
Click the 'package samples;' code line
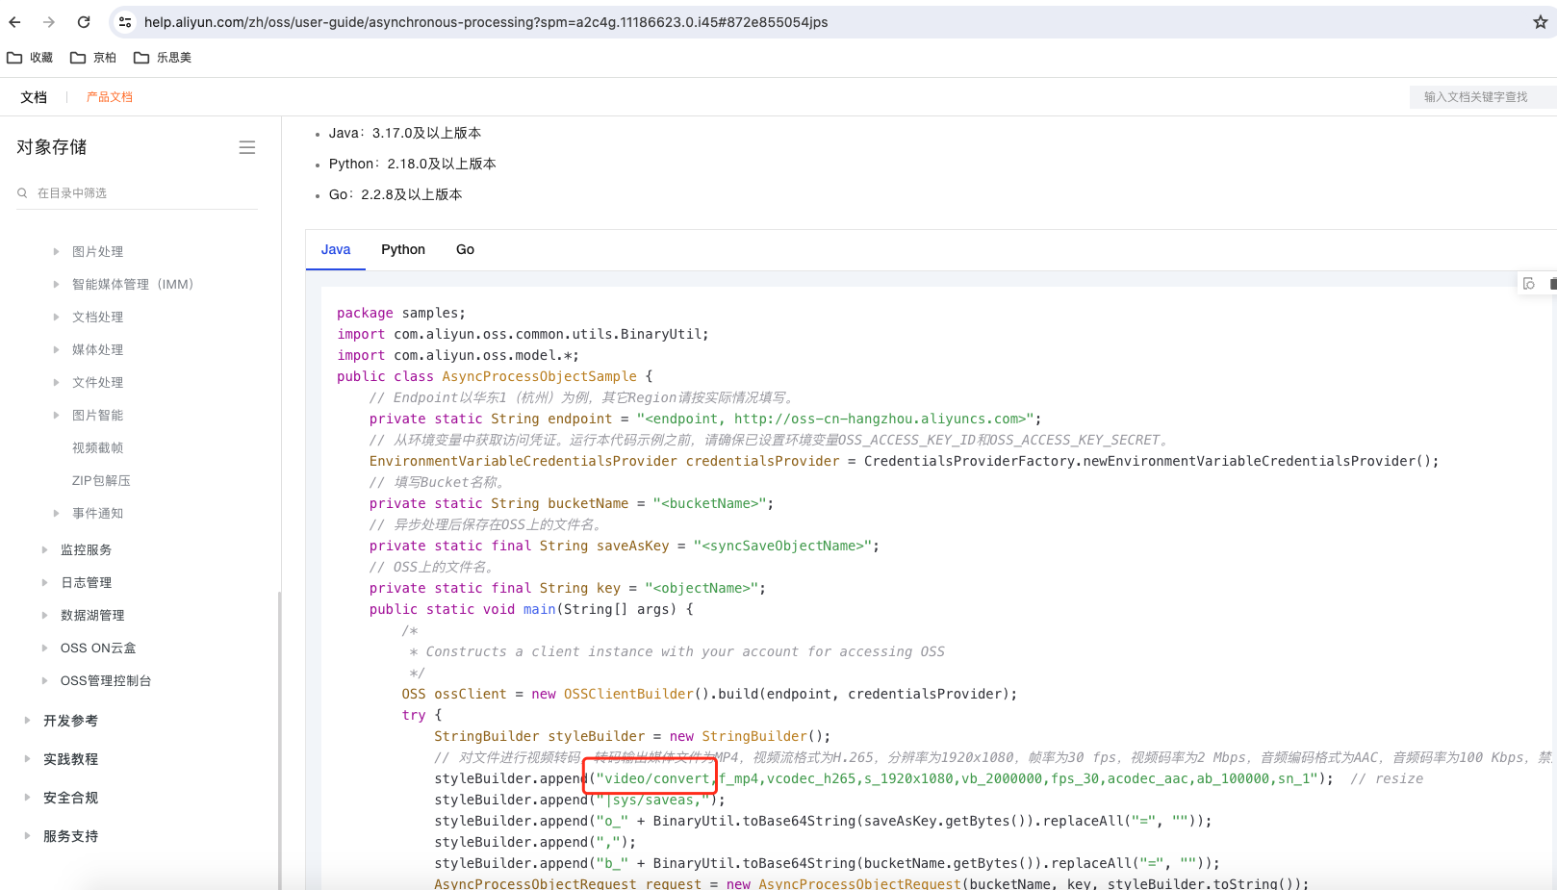(x=401, y=313)
